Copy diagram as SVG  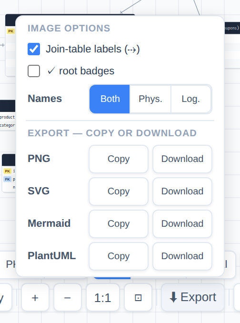(119, 192)
